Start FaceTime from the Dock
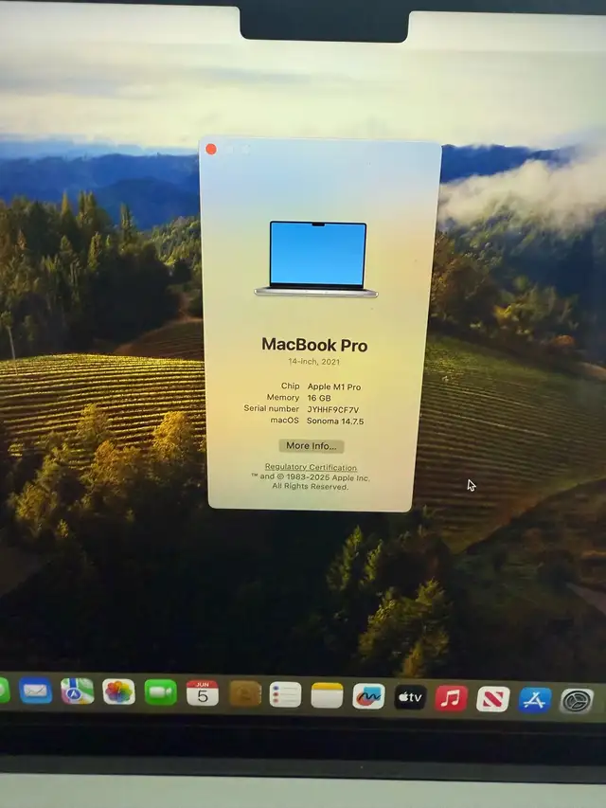This screenshot has width=606, height=808. point(161,692)
